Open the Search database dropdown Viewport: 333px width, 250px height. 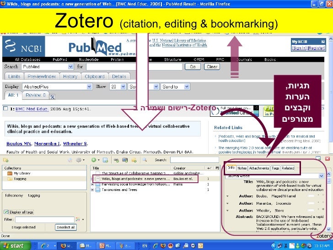point(70,67)
